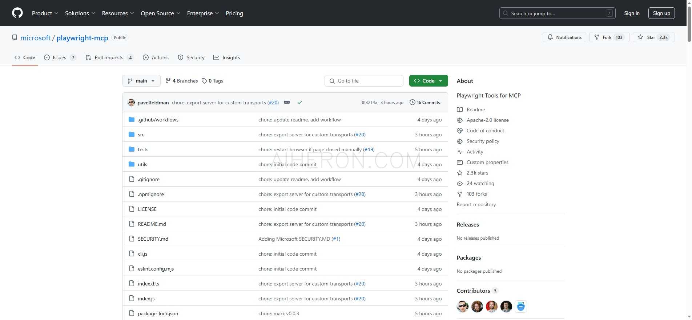692x320 pixels.
Task: Expand the Resources menu
Action: 118,13
